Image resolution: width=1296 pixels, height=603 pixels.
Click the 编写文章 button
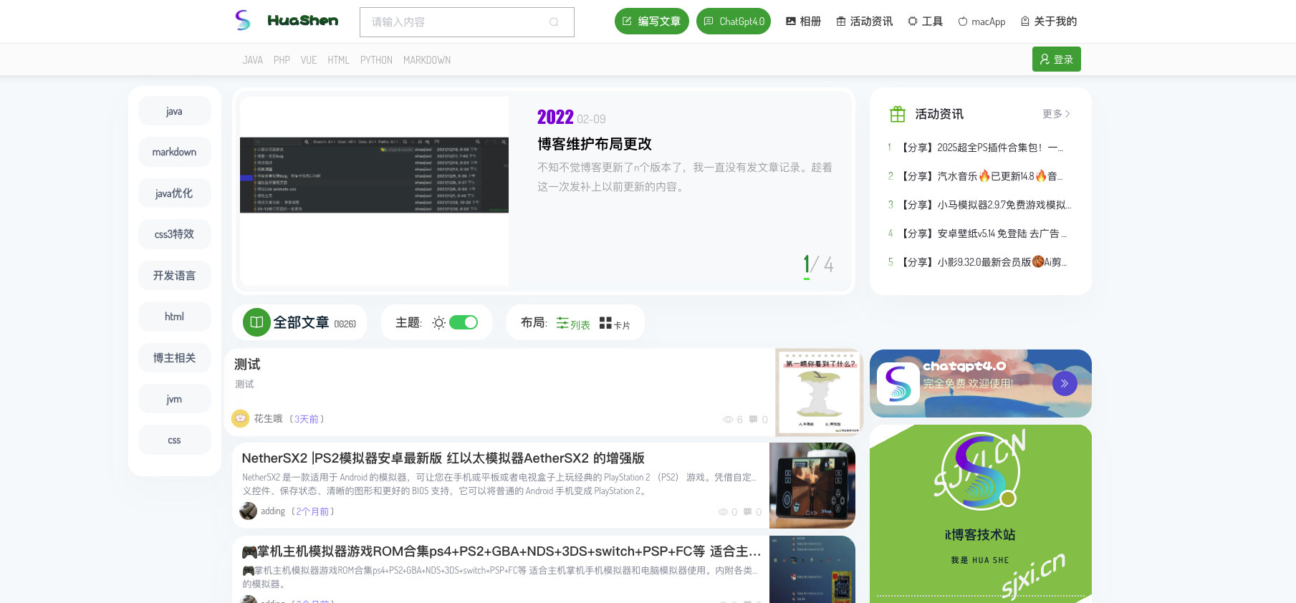(651, 21)
